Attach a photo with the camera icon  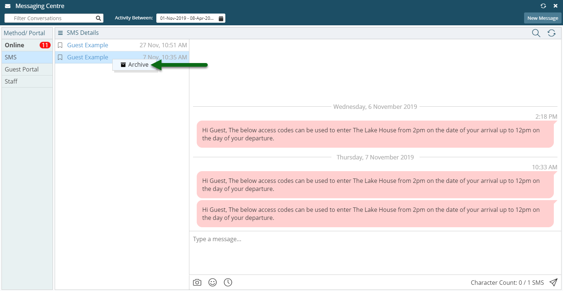[197, 283]
